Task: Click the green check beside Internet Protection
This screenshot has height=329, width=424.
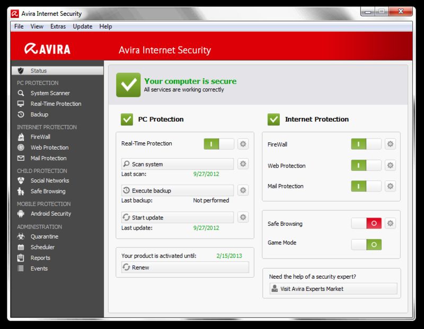Action: coord(273,120)
